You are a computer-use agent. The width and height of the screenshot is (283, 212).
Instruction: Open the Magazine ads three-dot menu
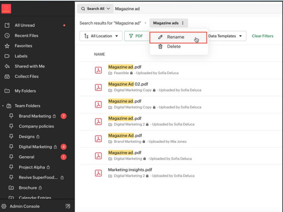[183, 23]
